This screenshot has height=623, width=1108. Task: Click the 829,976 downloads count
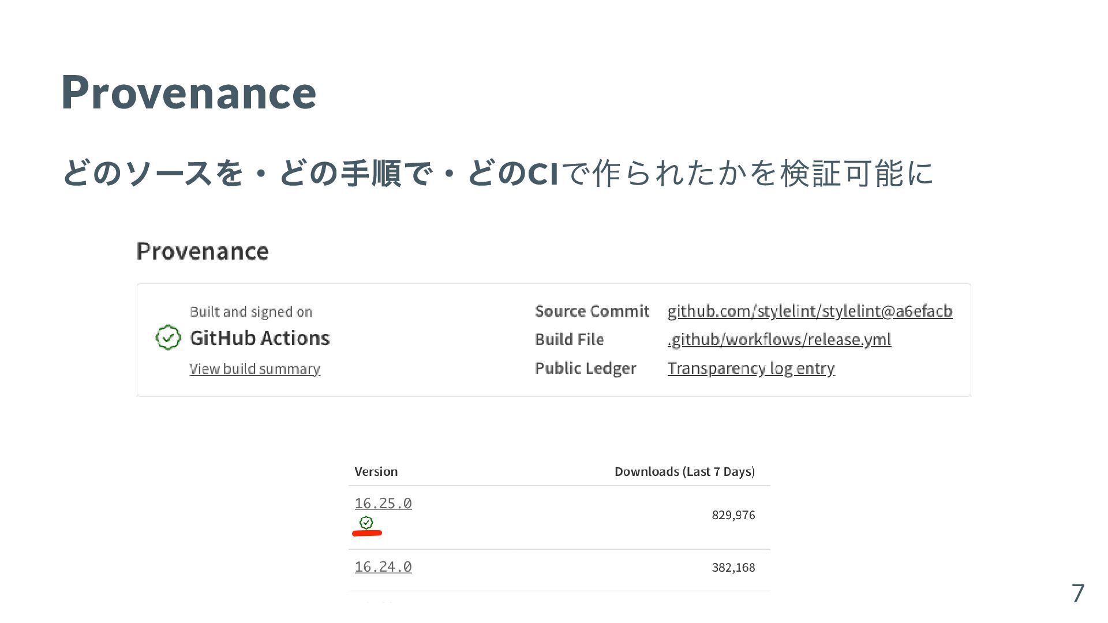733,515
